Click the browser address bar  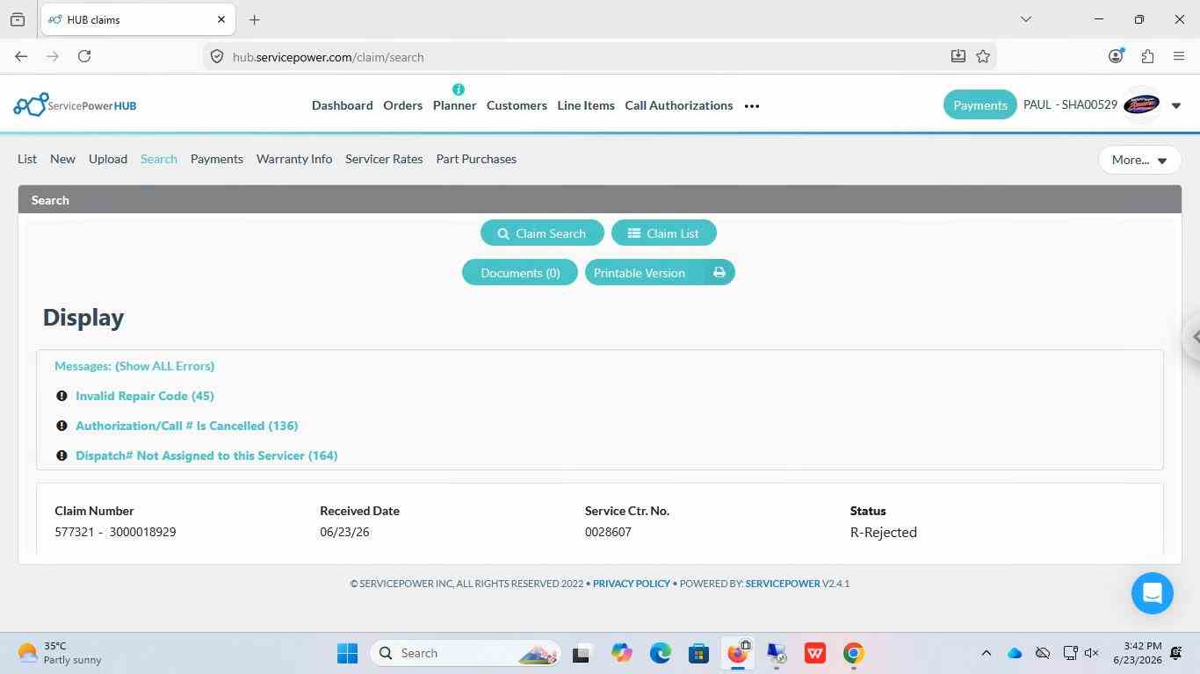(x=580, y=57)
